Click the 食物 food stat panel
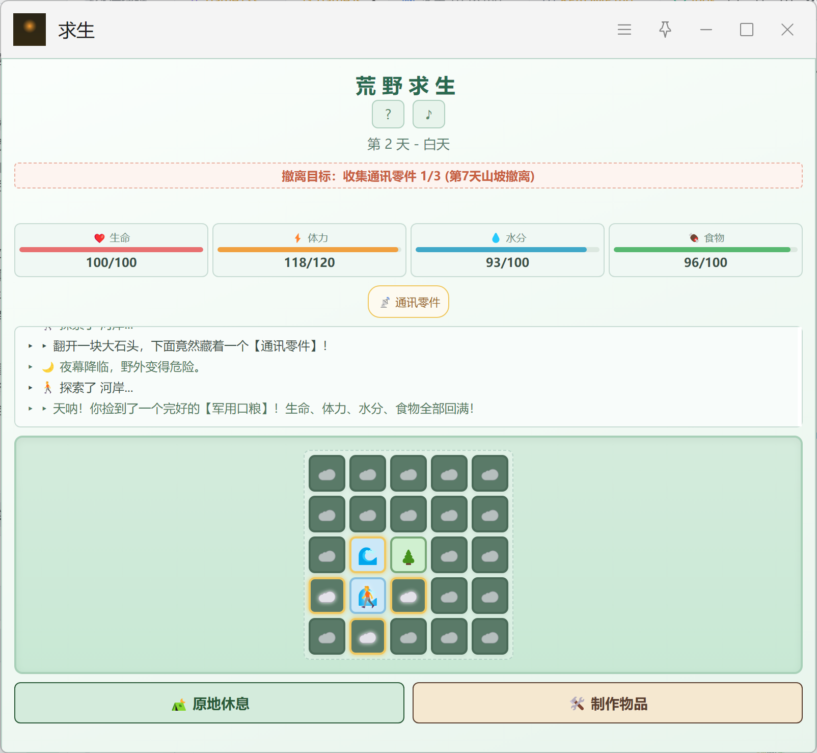The image size is (817, 753). coord(705,250)
